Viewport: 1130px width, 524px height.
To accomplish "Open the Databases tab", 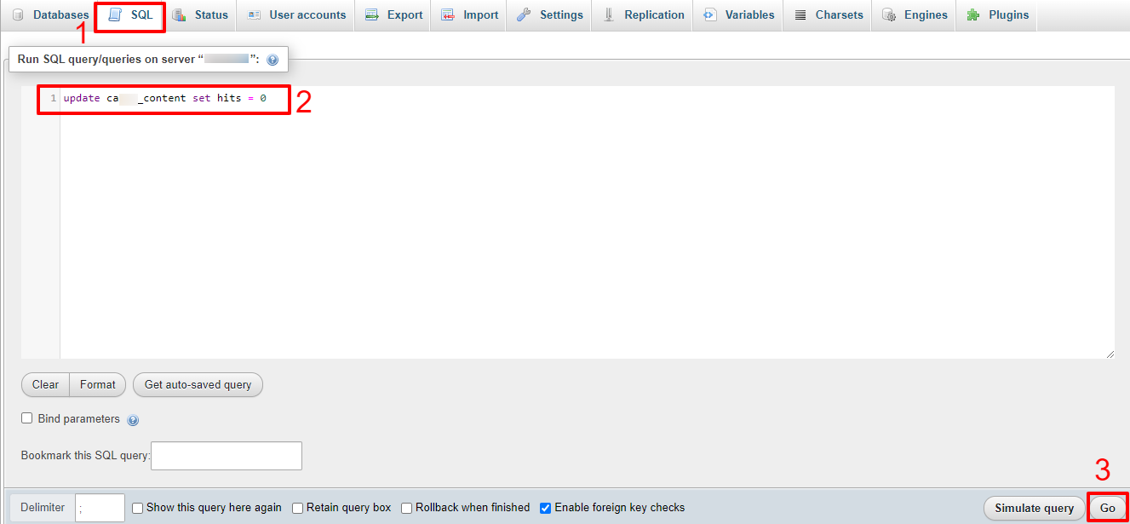I will click(50, 15).
